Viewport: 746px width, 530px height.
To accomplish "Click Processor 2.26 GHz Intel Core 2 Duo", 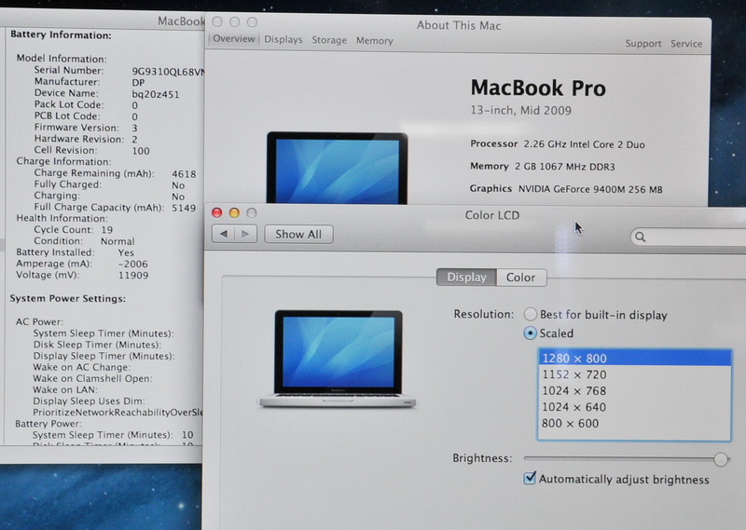I will click(558, 144).
